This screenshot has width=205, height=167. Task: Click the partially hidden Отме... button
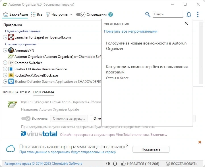[x=96, y=119]
